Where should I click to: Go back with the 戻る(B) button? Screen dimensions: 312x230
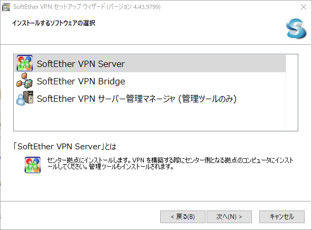[183, 217]
